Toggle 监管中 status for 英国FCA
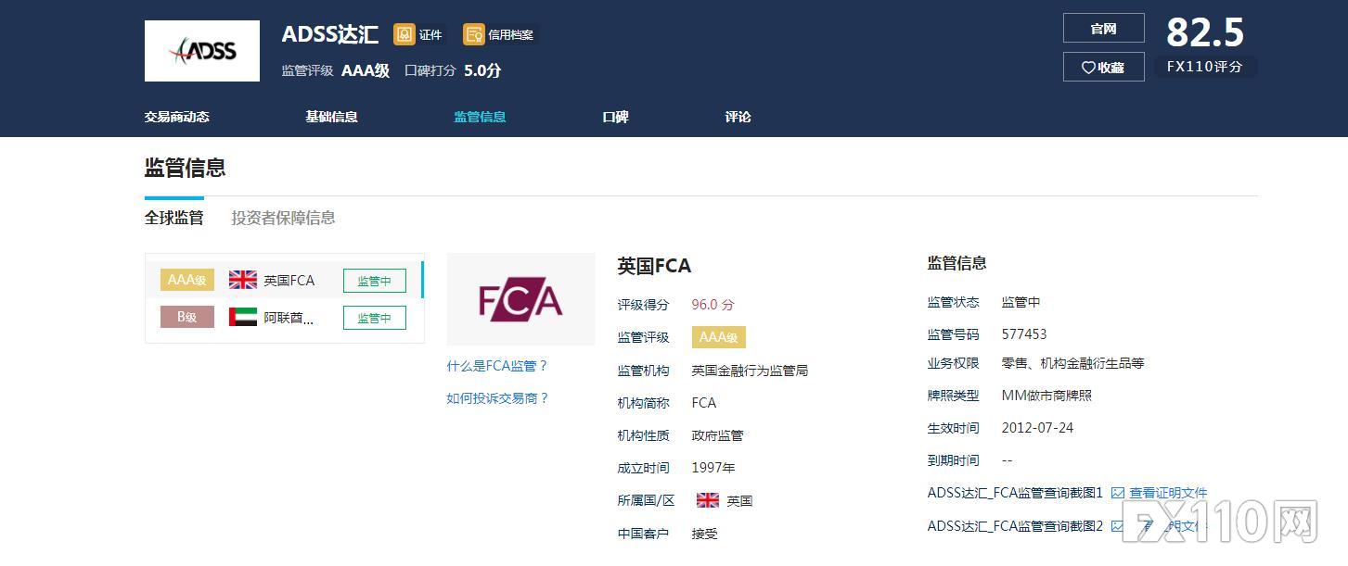The width and height of the screenshot is (1348, 566). point(375,280)
